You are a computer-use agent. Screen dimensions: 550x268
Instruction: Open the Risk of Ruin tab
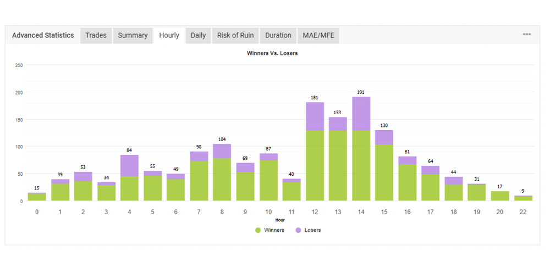(235, 36)
